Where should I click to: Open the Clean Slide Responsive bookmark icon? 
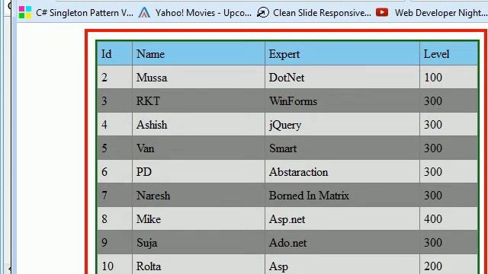(x=263, y=12)
